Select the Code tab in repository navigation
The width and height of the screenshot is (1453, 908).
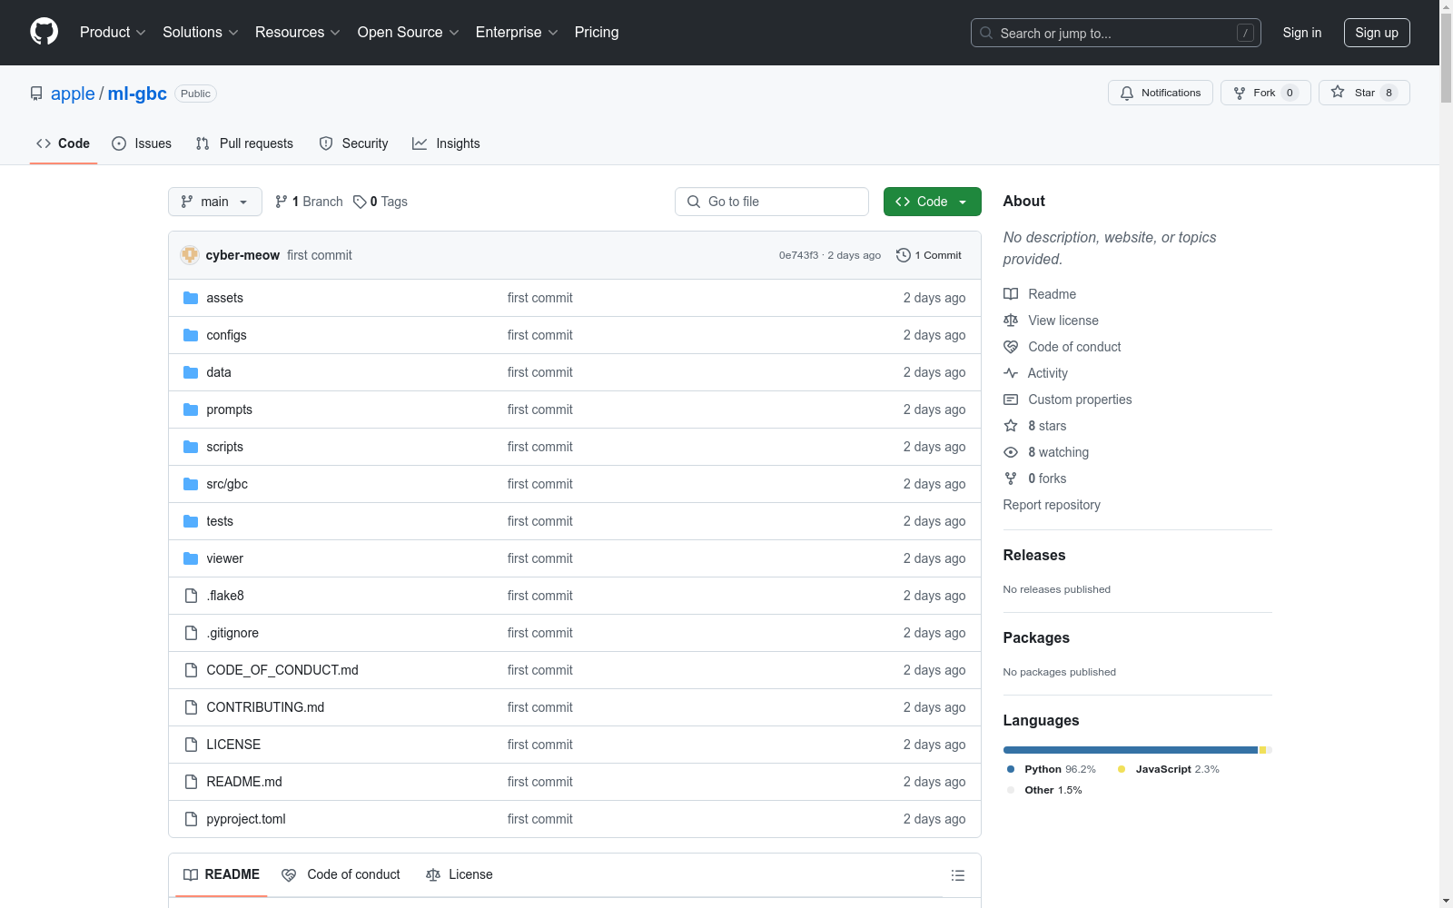pyautogui.click(x=64, y=143)
